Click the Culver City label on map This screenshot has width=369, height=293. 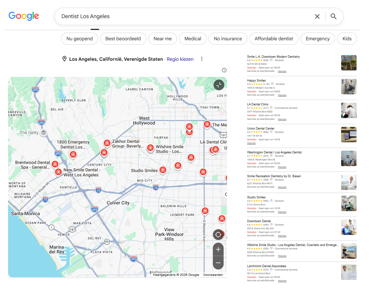coord(118,203)
